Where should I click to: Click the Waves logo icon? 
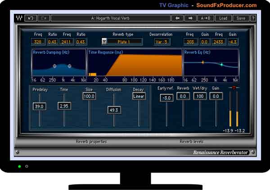19,18
